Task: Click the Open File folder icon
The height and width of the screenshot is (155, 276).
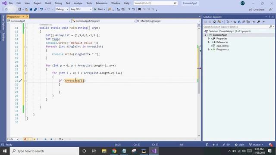Action: tap(26, 9)
